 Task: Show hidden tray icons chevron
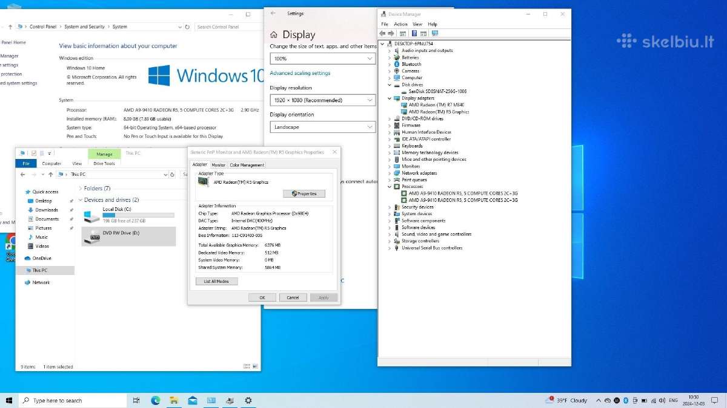tap(599, 400)
